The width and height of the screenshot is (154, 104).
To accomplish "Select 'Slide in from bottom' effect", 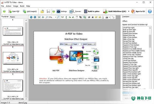I will tap(130, 37).
